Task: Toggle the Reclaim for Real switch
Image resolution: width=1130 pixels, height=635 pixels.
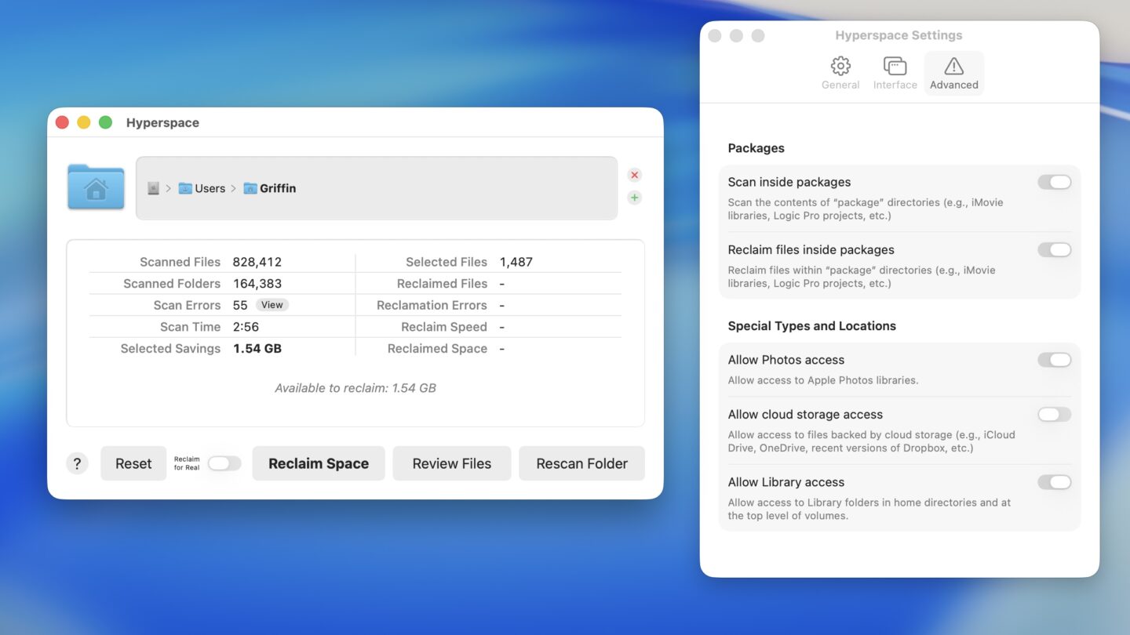Action: [224, 463]
